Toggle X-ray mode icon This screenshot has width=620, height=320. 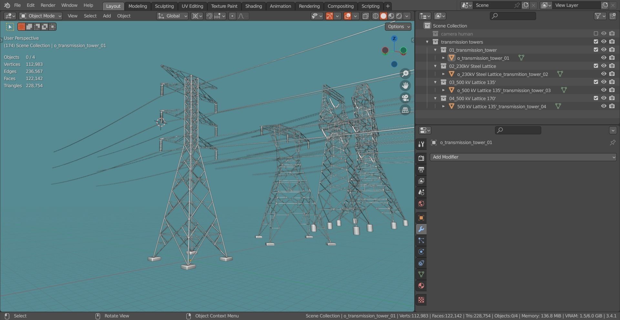(x=366, y=16)
